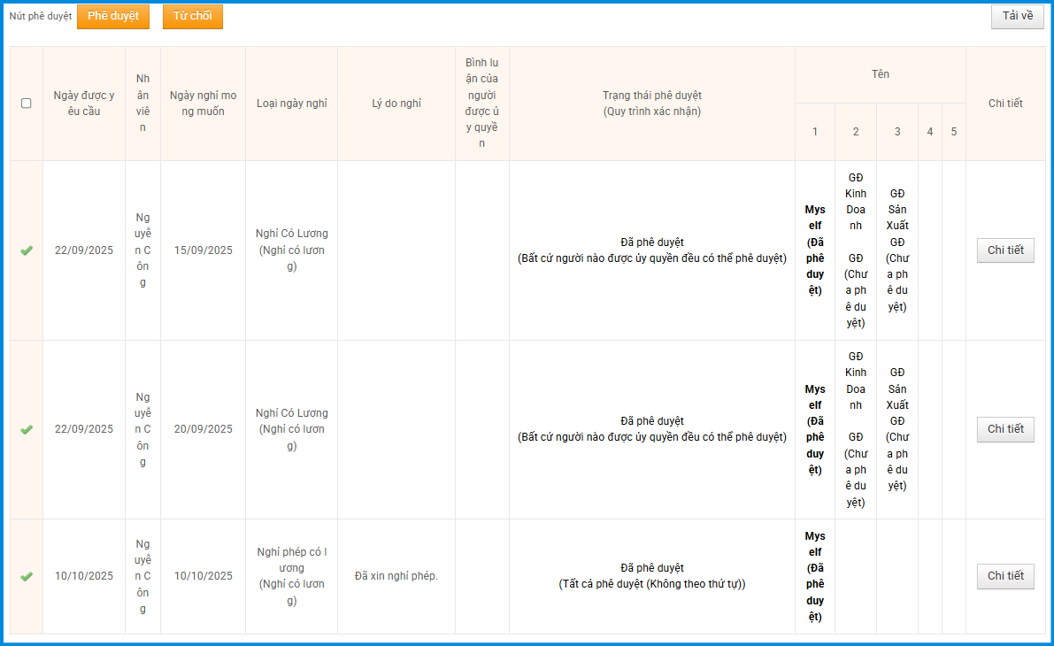The height and width of the screenshot is (646, 1054).
Task: Click green checkmark for 15/09/2025 leave row
Action: 27,250
